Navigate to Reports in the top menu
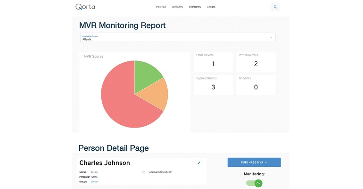This screenshot has height=189, width=363. click(x=194, y=7)
